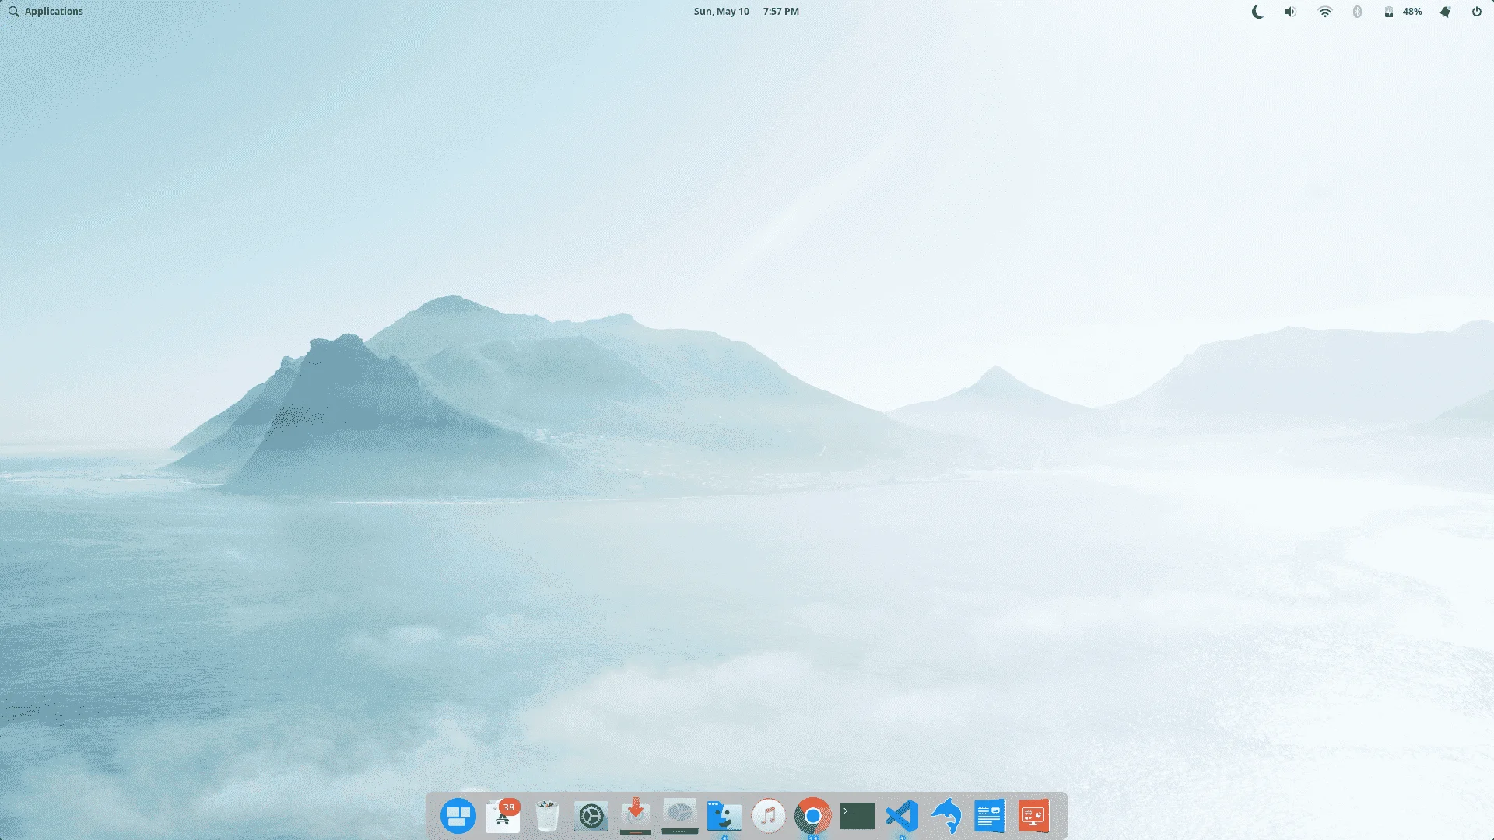Open the downloader app with red arrow

pos(636,816)
